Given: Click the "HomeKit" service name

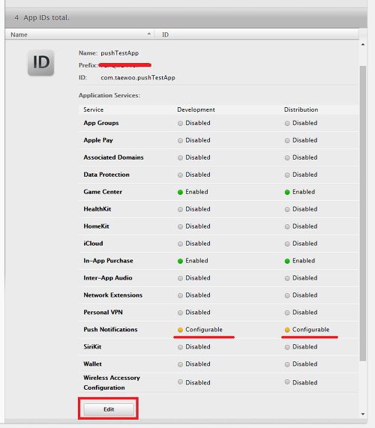Looking at the screenshot, I should [96, 226].
